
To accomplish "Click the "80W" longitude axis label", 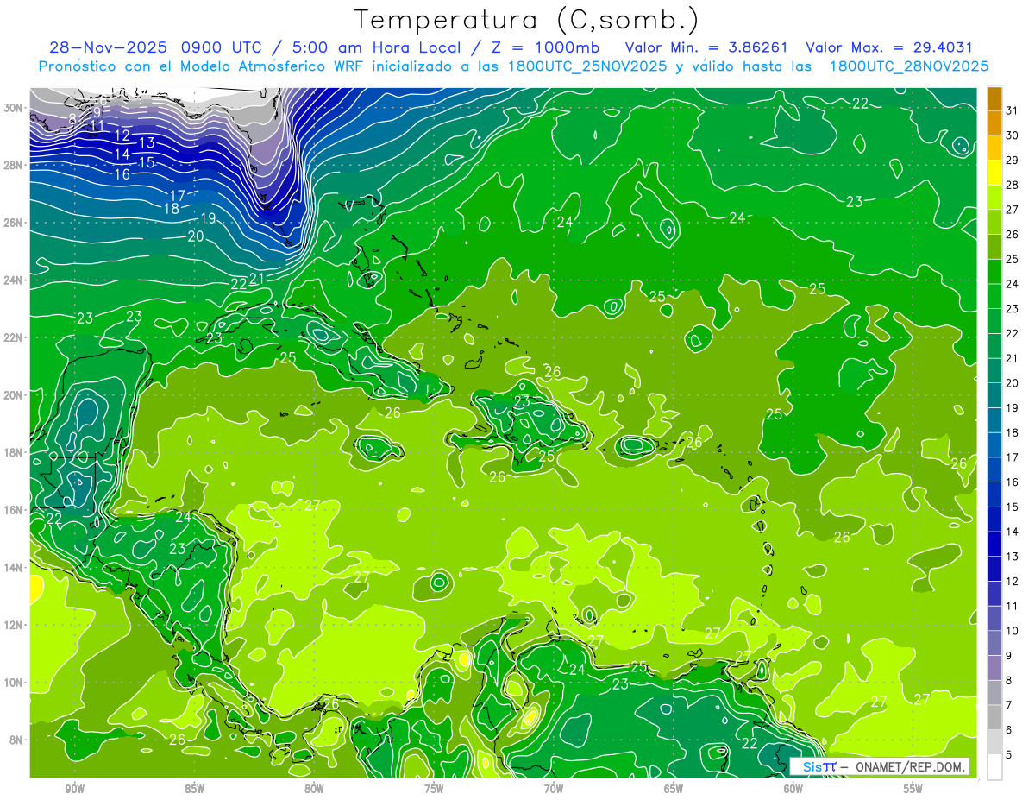I will click(x=314, y=788).
